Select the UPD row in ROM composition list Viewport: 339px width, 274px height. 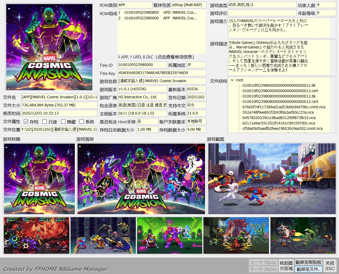coord(157,12)
